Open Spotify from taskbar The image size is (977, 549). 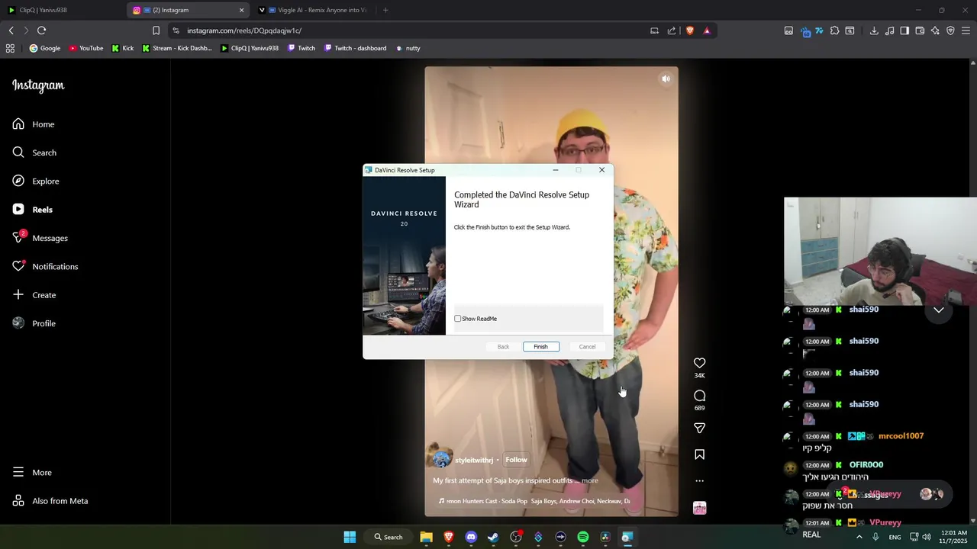(x=583, y=537)
